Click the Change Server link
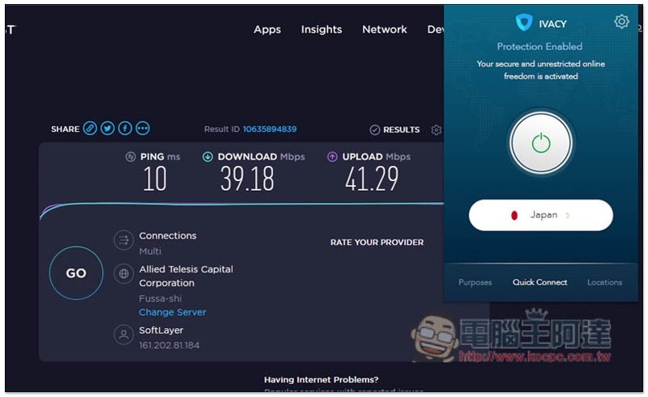The height and width of the screenshot is (397, 648). pyautogui.click(x=173, y=312)
